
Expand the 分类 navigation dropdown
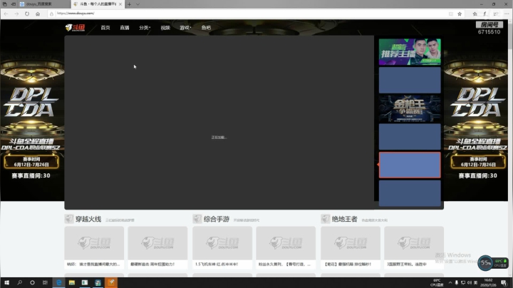pyautogui.click(x=144, y=28)
